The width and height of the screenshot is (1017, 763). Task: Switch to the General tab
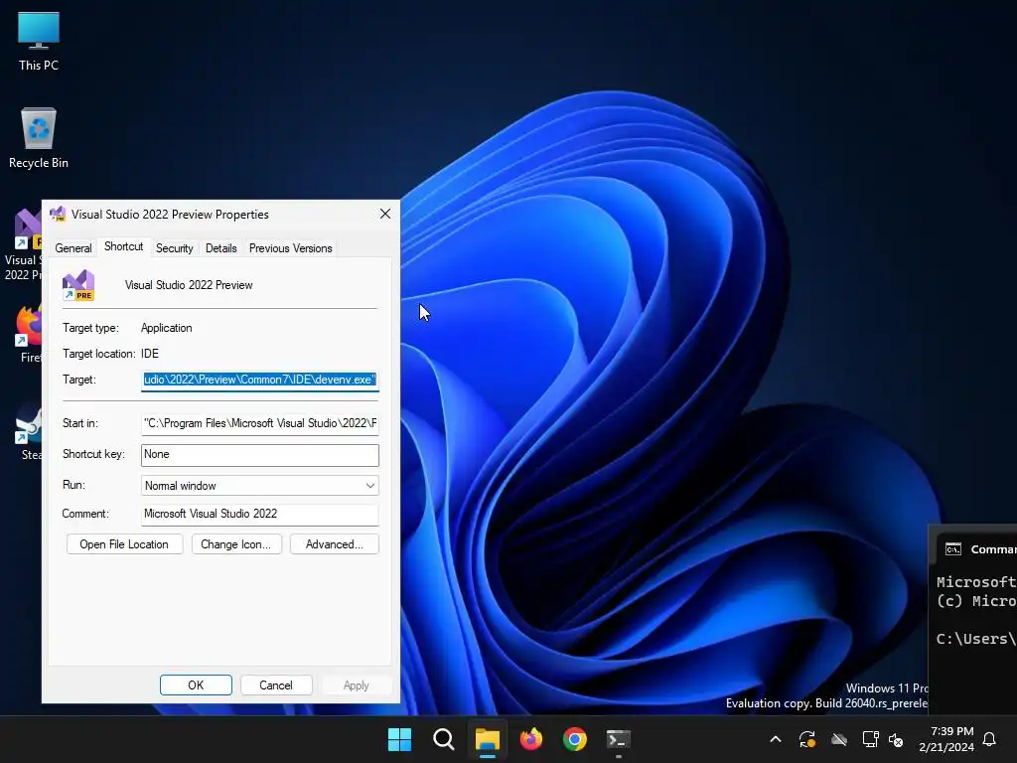73,247
